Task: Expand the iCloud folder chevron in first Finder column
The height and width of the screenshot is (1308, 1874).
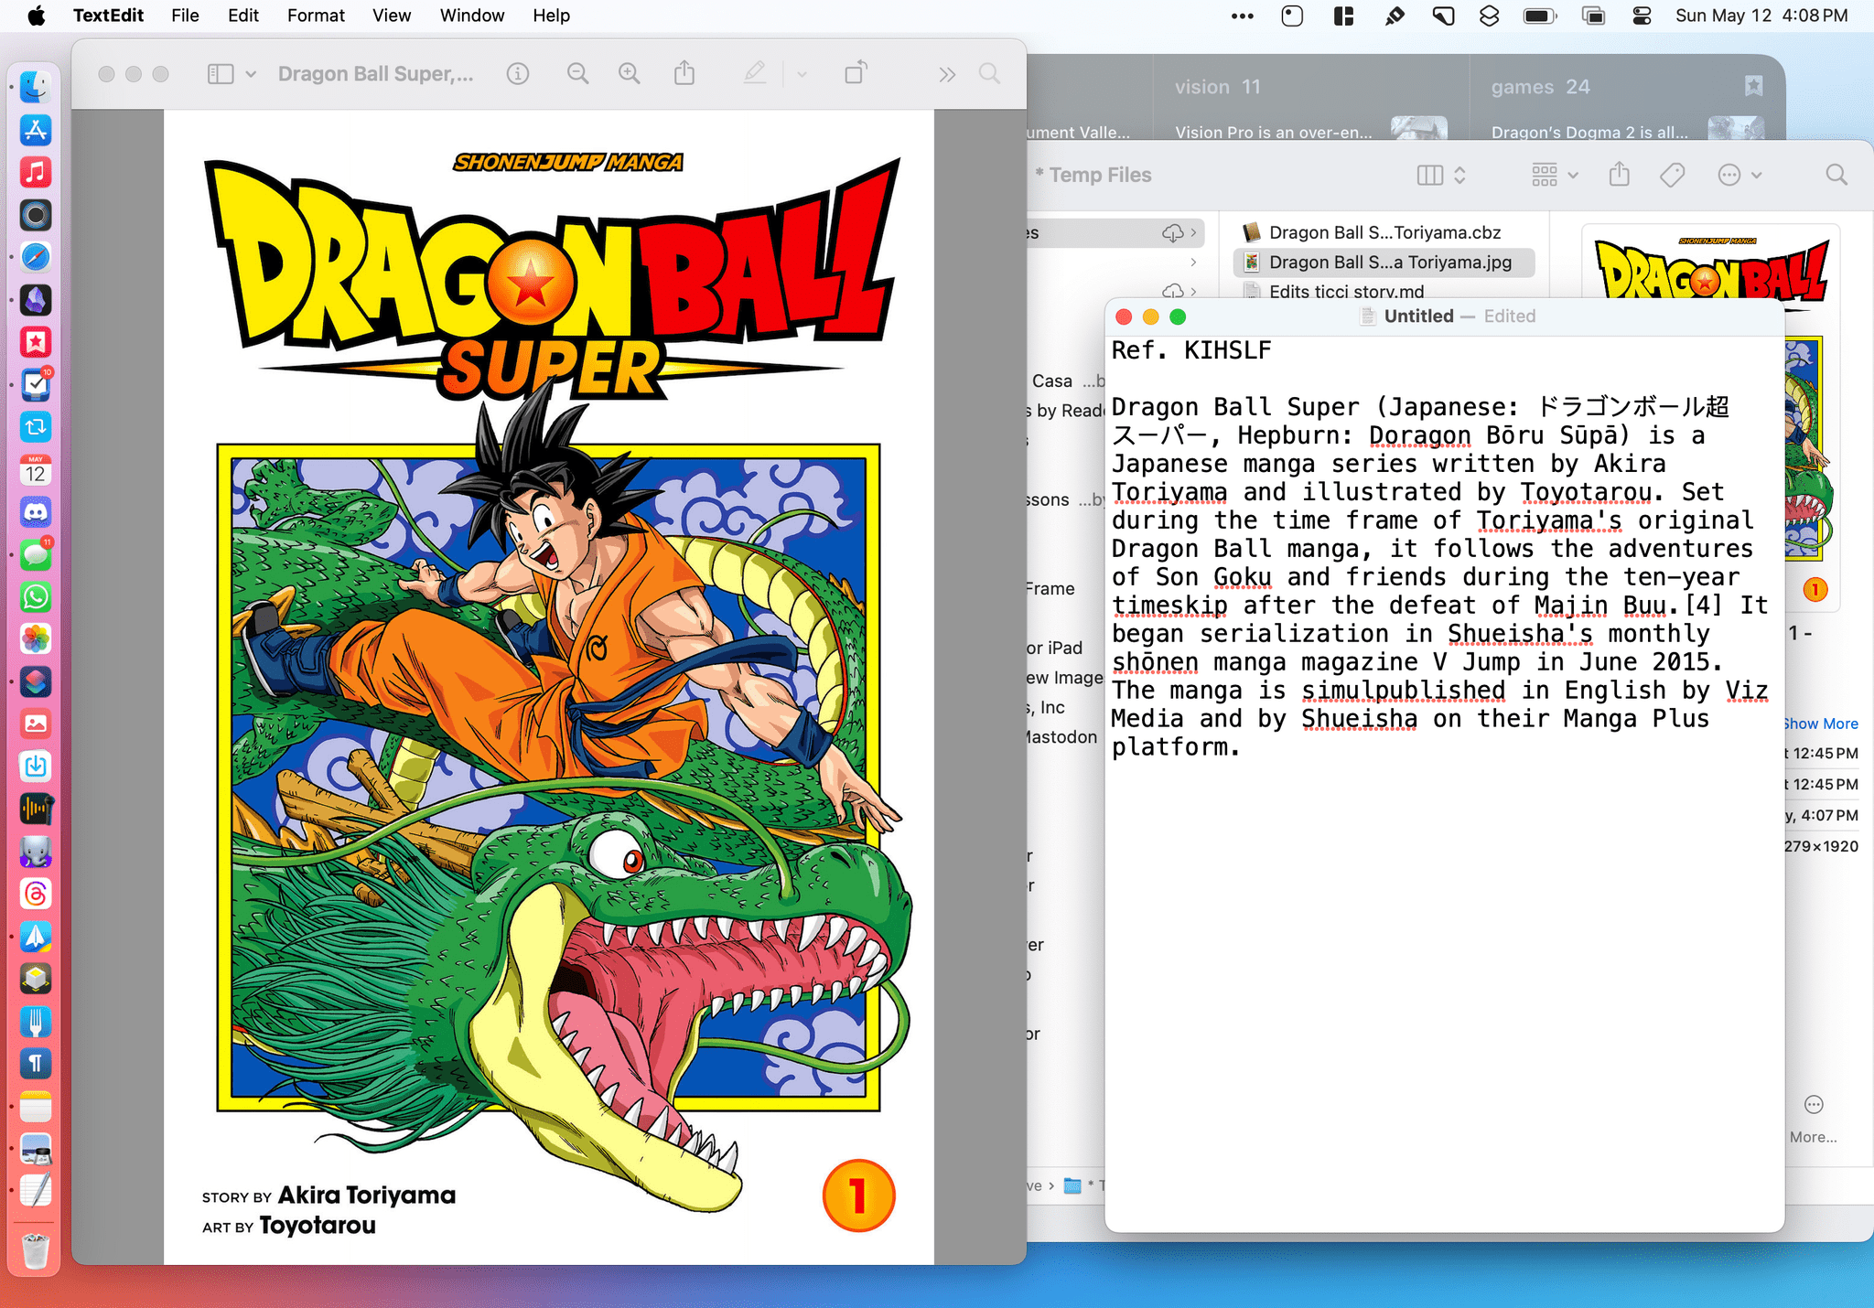Action: (x=1193, y=232)
